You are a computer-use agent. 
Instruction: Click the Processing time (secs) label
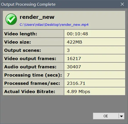[33, 75]
